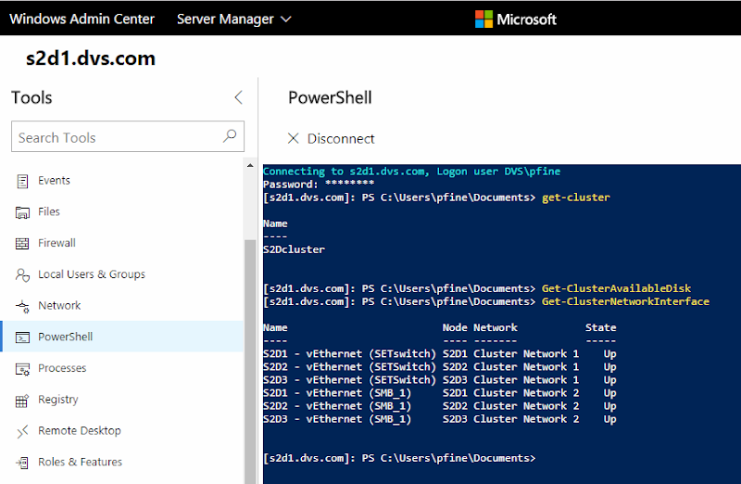Screen dimensions: 741x484
Task: Select Processes in the Tools list
Action: pyautogui.click(x=62, y=367)
